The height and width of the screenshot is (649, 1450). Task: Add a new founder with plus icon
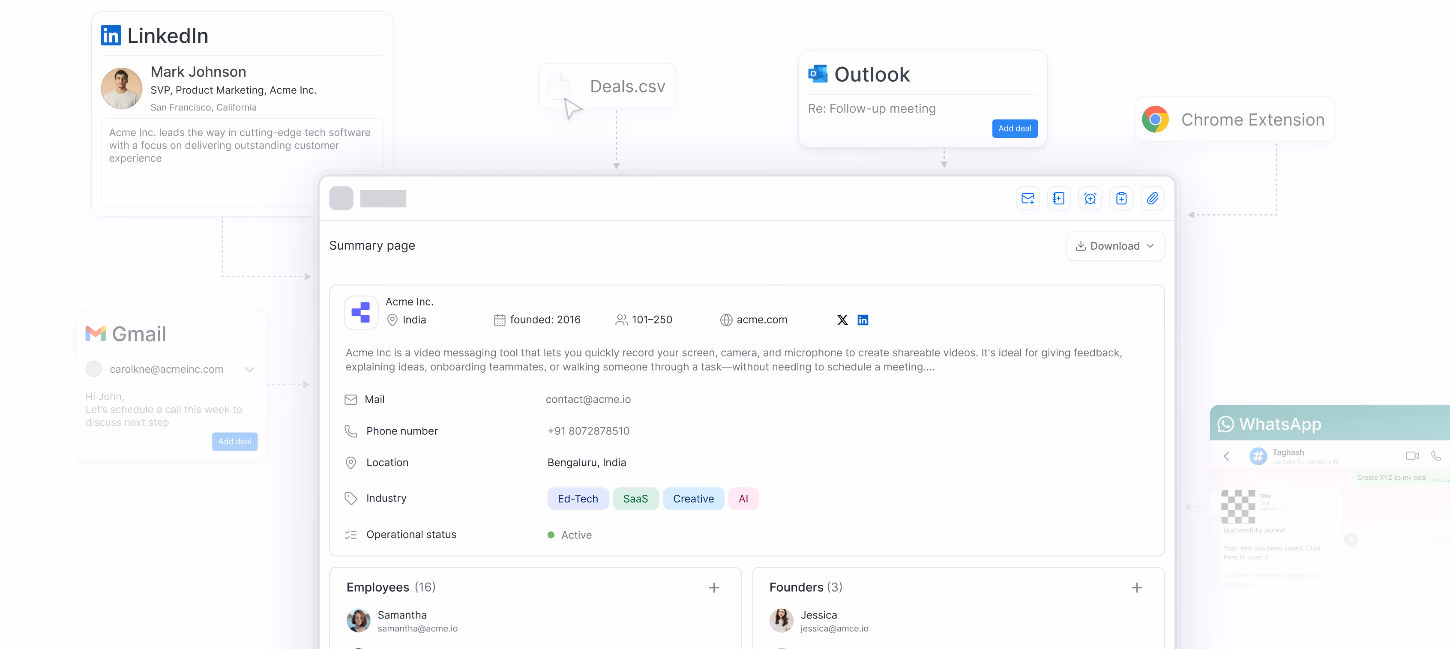pyautogui.click(x=1137, y=588)
